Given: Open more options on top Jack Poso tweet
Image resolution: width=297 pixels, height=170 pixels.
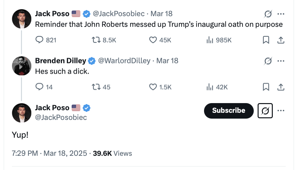Looking at the screenshot, I should pyautogui.click(x=281, y=14).
